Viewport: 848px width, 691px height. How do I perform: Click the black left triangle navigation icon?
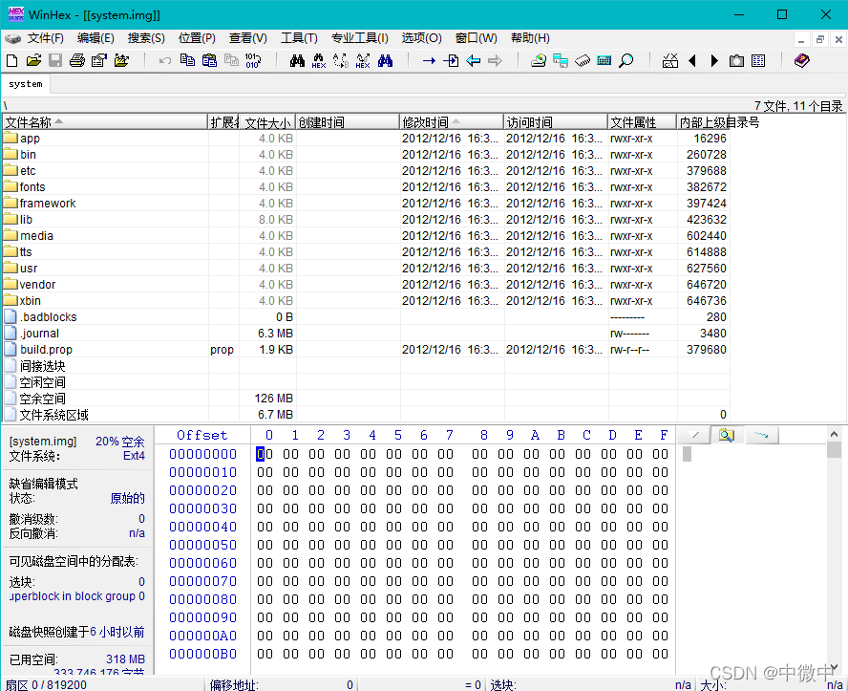692,60
